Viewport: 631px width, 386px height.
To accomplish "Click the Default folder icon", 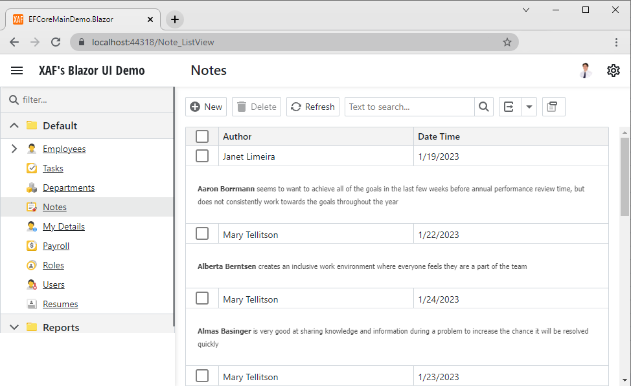I will 32,125.
